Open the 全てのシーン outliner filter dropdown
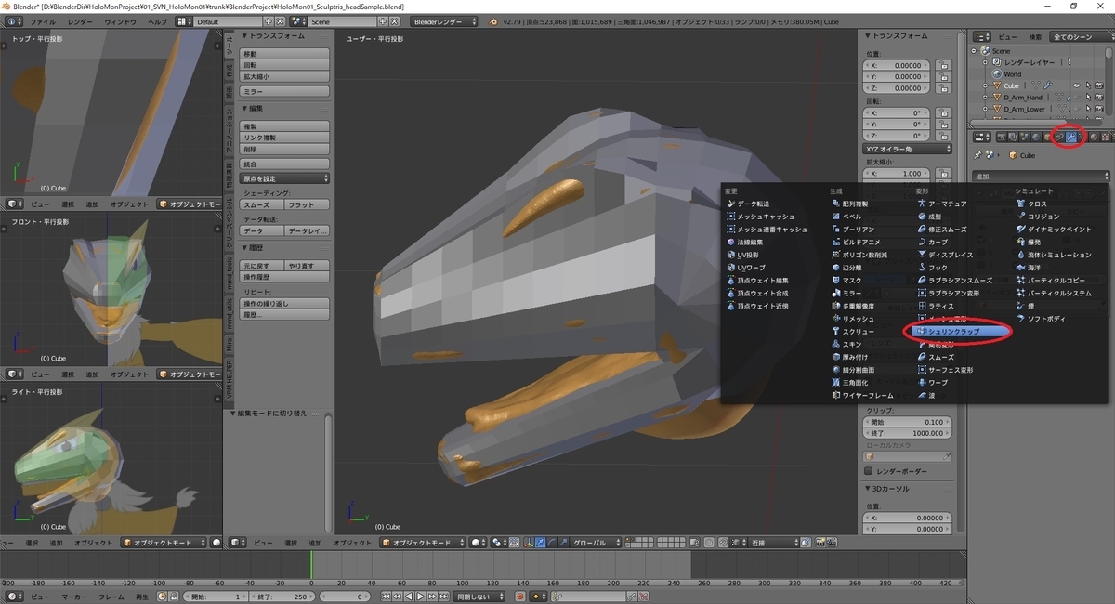The image size is (1115, 604). click(1080, 36)
